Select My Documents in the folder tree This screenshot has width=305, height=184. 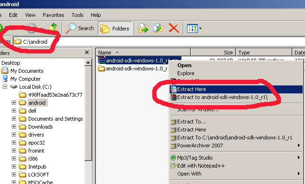[x=27, y=71]
